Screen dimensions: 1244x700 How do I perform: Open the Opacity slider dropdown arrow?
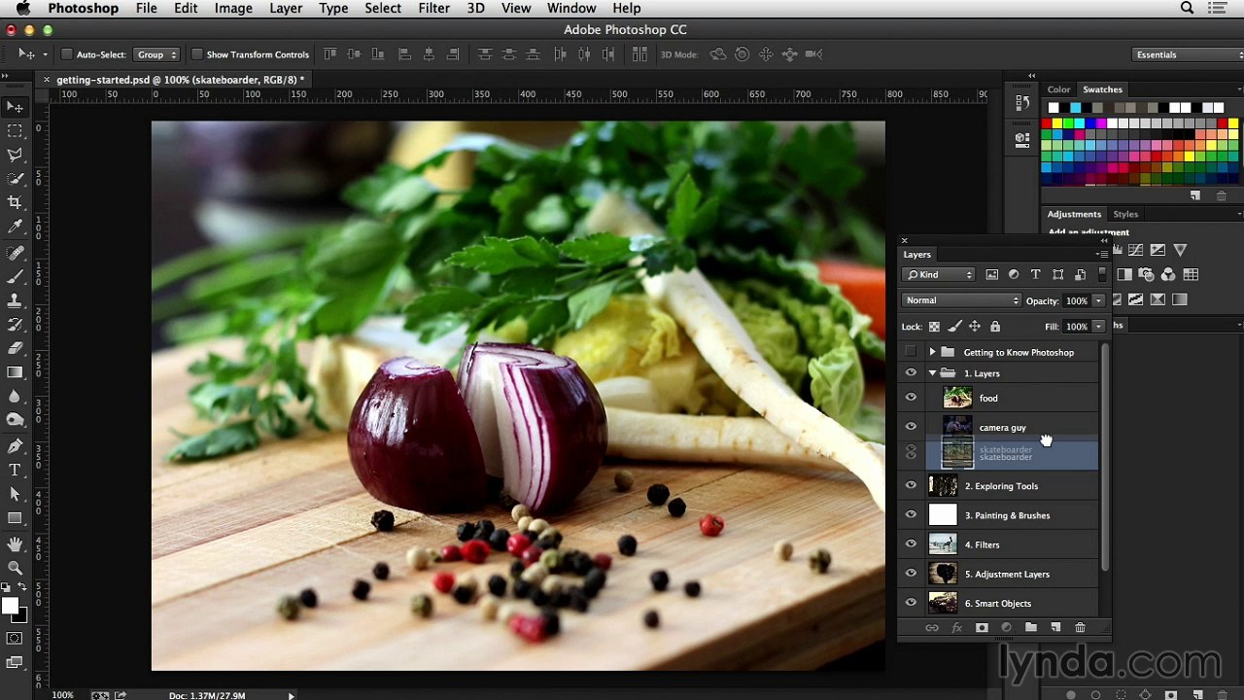[x=1098, y=300]
